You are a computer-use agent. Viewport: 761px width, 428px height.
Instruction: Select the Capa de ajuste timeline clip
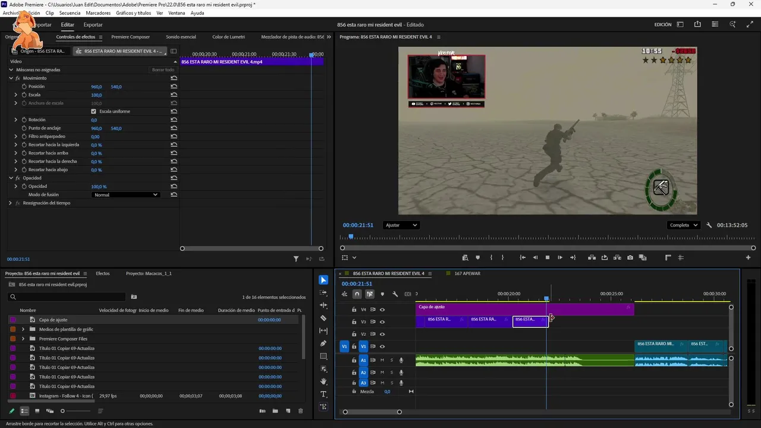525,309
